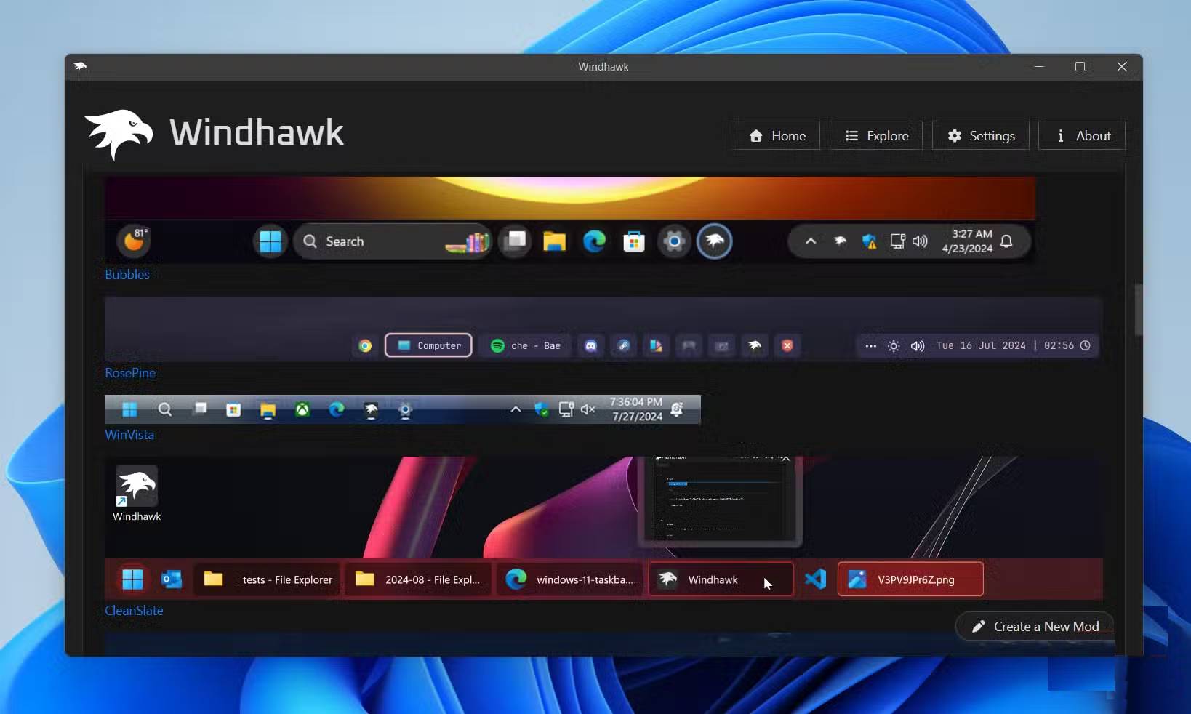Open the WinVista theme link
Image resolution: width=1191 pixels, height=714 pixels.
click(x=129, y=435)
